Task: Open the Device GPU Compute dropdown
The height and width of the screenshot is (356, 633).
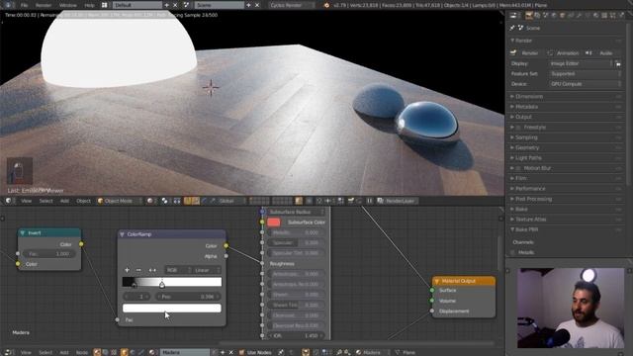Action: click(x=585, y=84)
